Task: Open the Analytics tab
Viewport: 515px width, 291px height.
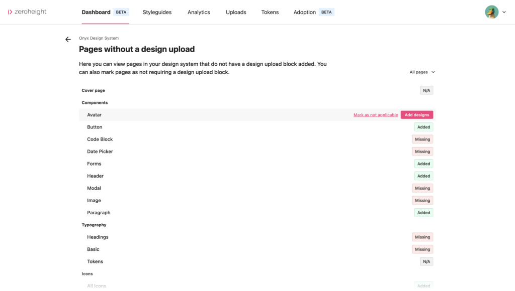Action: point(199,12)
